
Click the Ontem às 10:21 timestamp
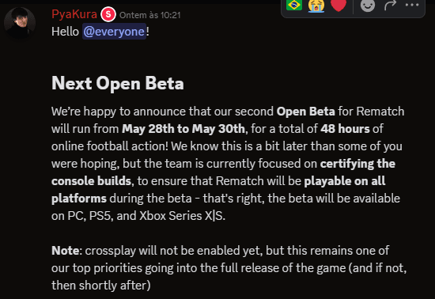(150, 15)
